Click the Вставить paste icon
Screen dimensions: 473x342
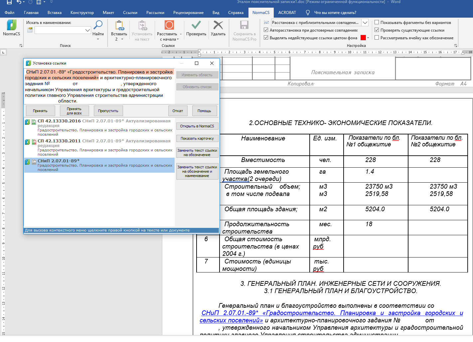point(119,26)
